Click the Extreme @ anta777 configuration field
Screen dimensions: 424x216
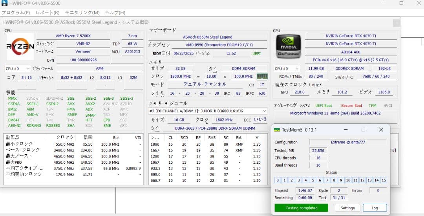(x=348, y=142)
